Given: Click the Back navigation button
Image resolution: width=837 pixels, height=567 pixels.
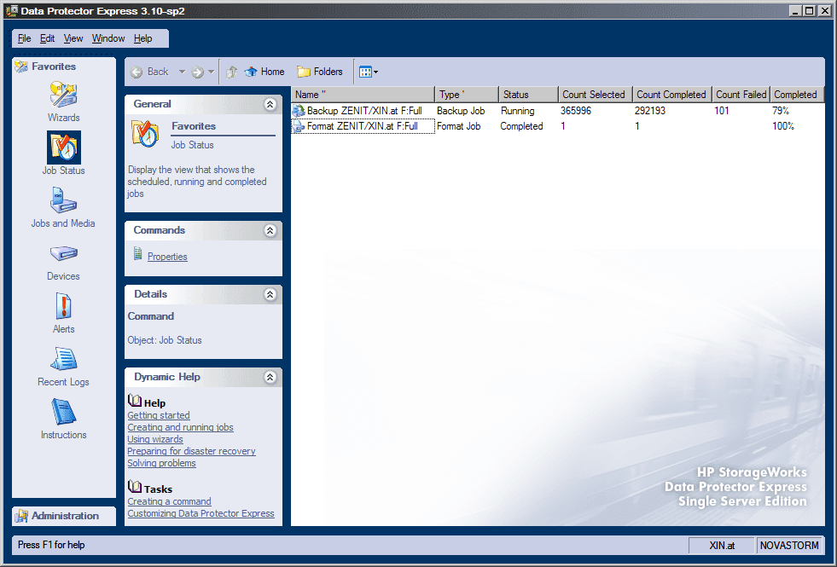Looking at the screenshot, I should click(149, 72).
